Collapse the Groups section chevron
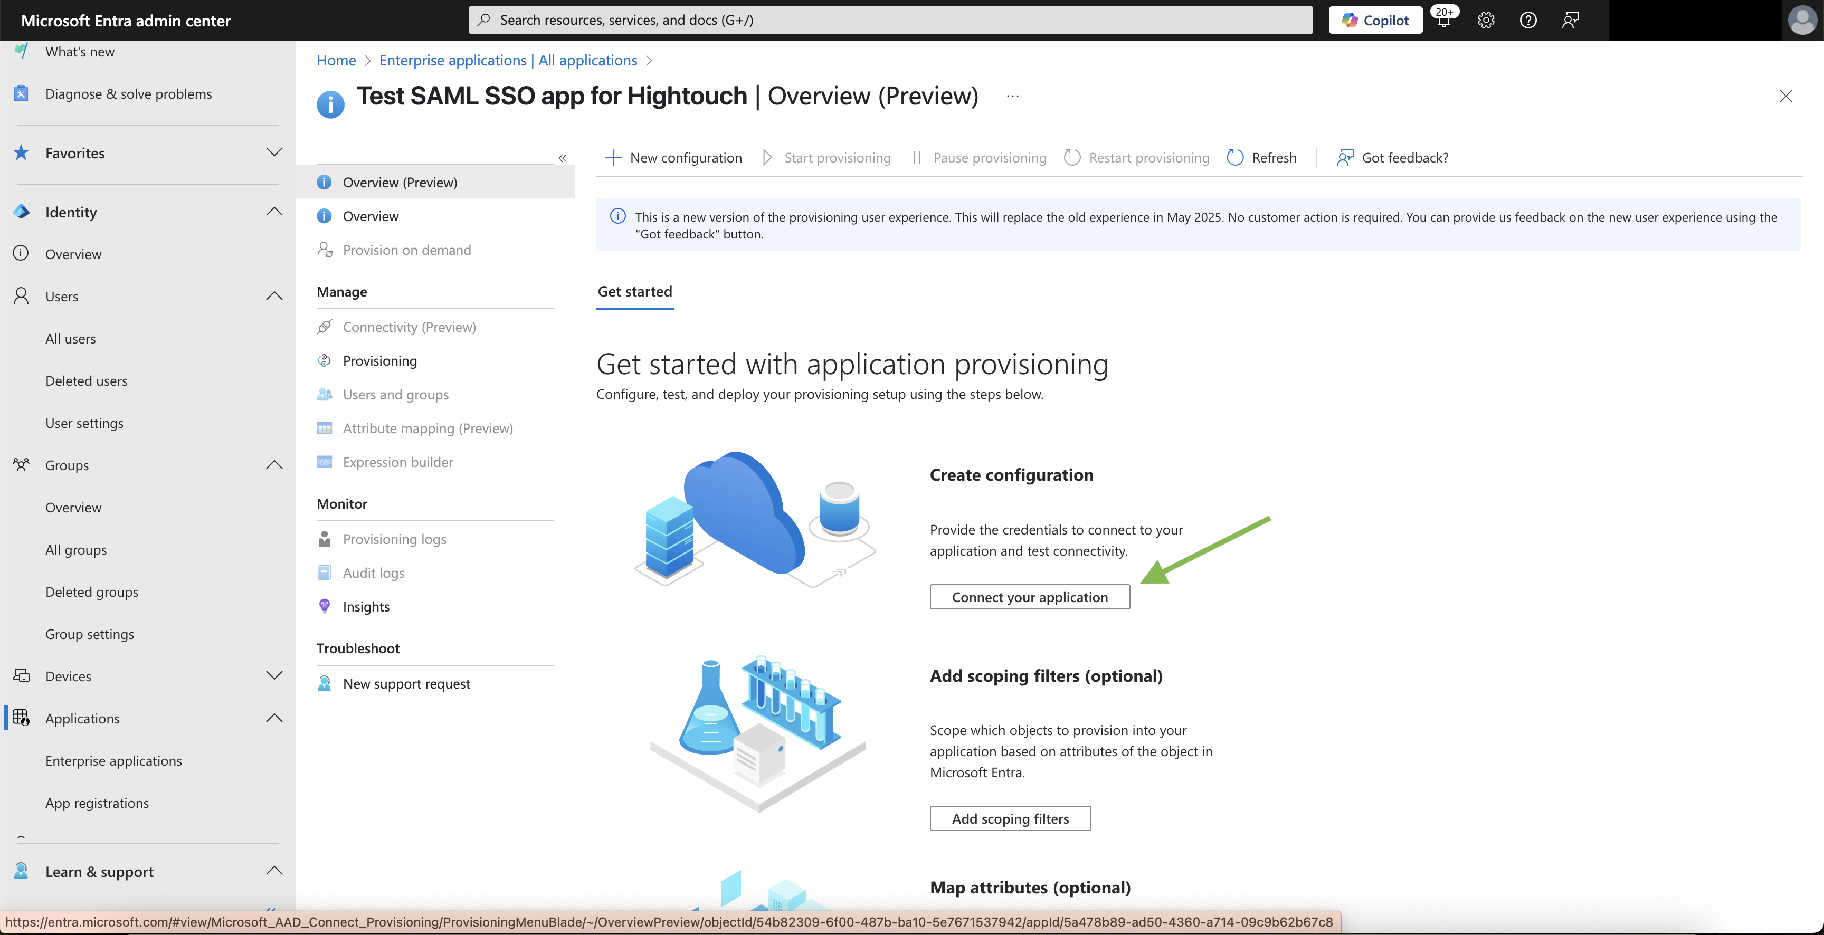Image resolution: width=1824 pixels, height=935 pixels. tap(274, 465)
